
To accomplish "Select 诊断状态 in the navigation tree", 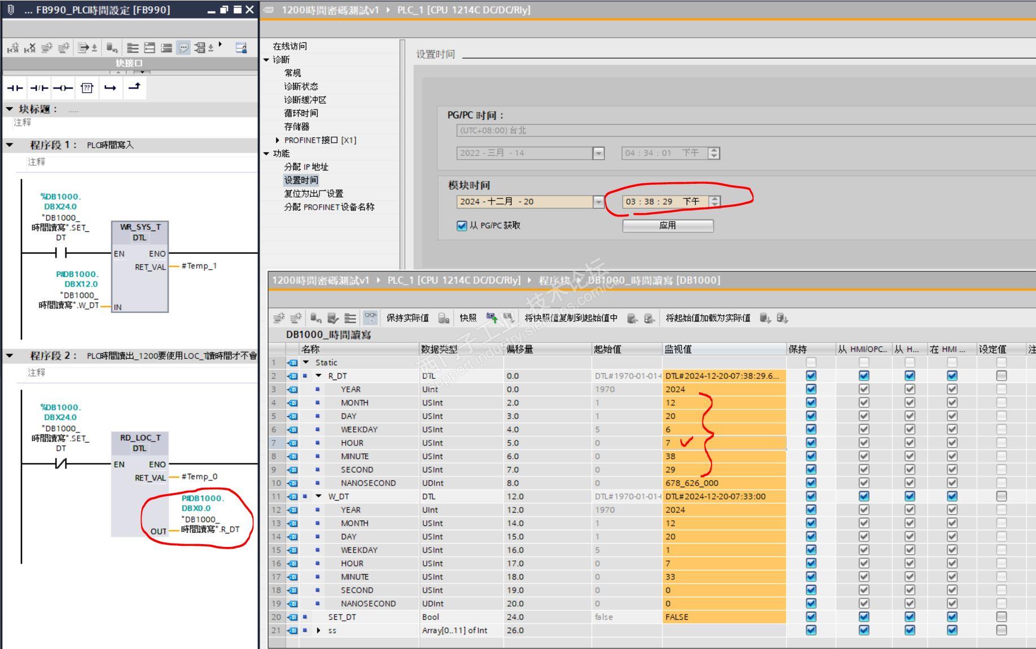I will click(x=301, y=86).
